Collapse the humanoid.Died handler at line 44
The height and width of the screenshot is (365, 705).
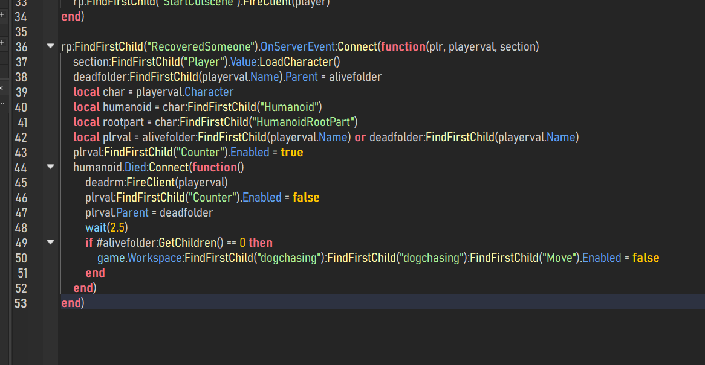point(50,167)
